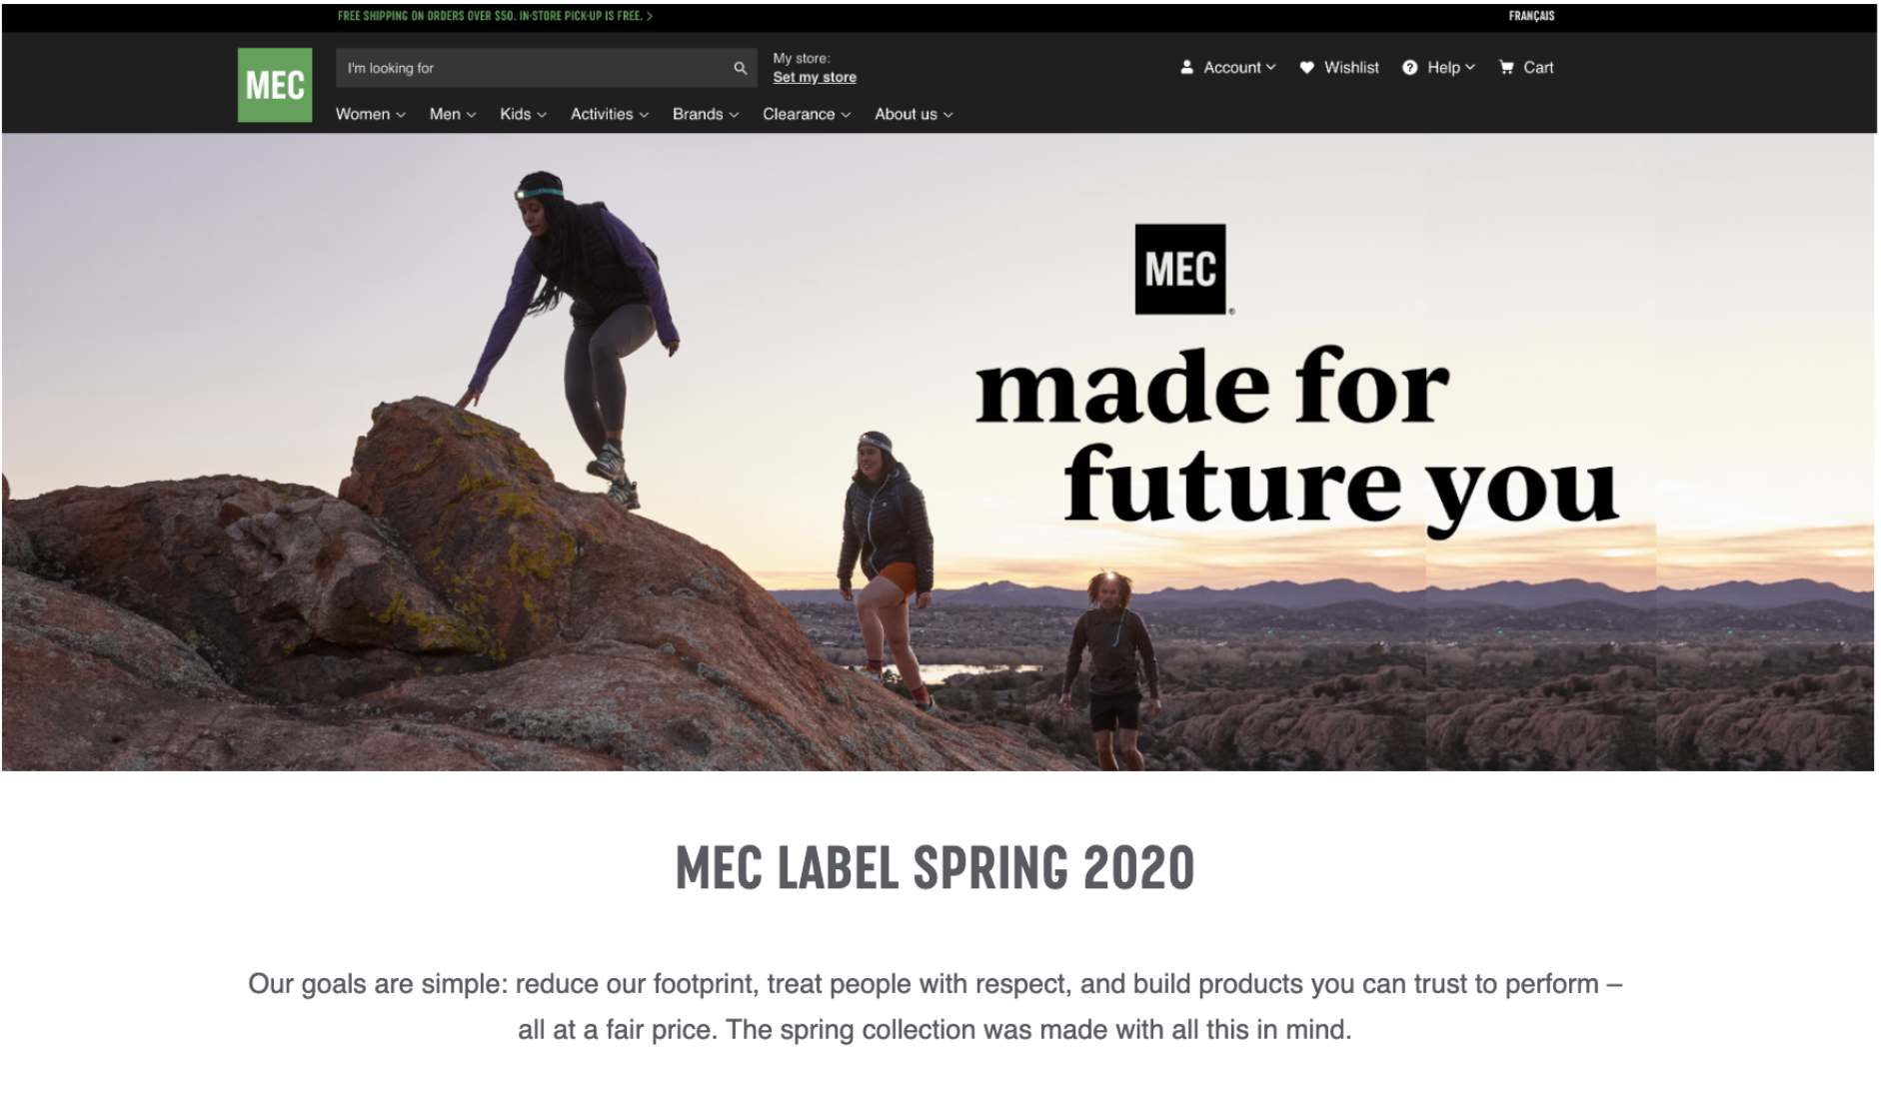Click the Account person icon
Screen dimensions: 1881x1109
pos(1186,67)
